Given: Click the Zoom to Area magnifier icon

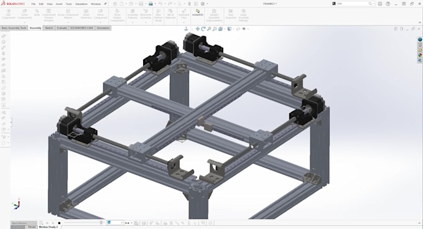Looking at the screenshot, I should click(215, 29).
